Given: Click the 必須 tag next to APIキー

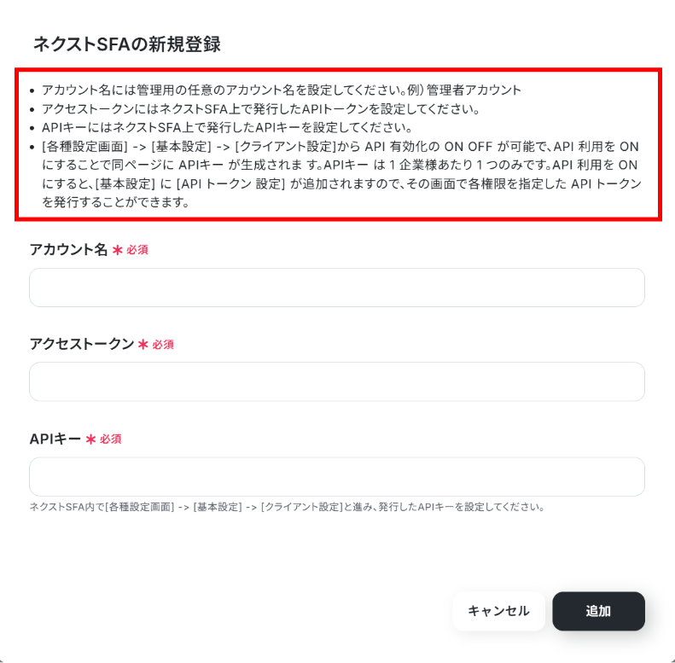Looking at the screenshot, I should [111, 439].
